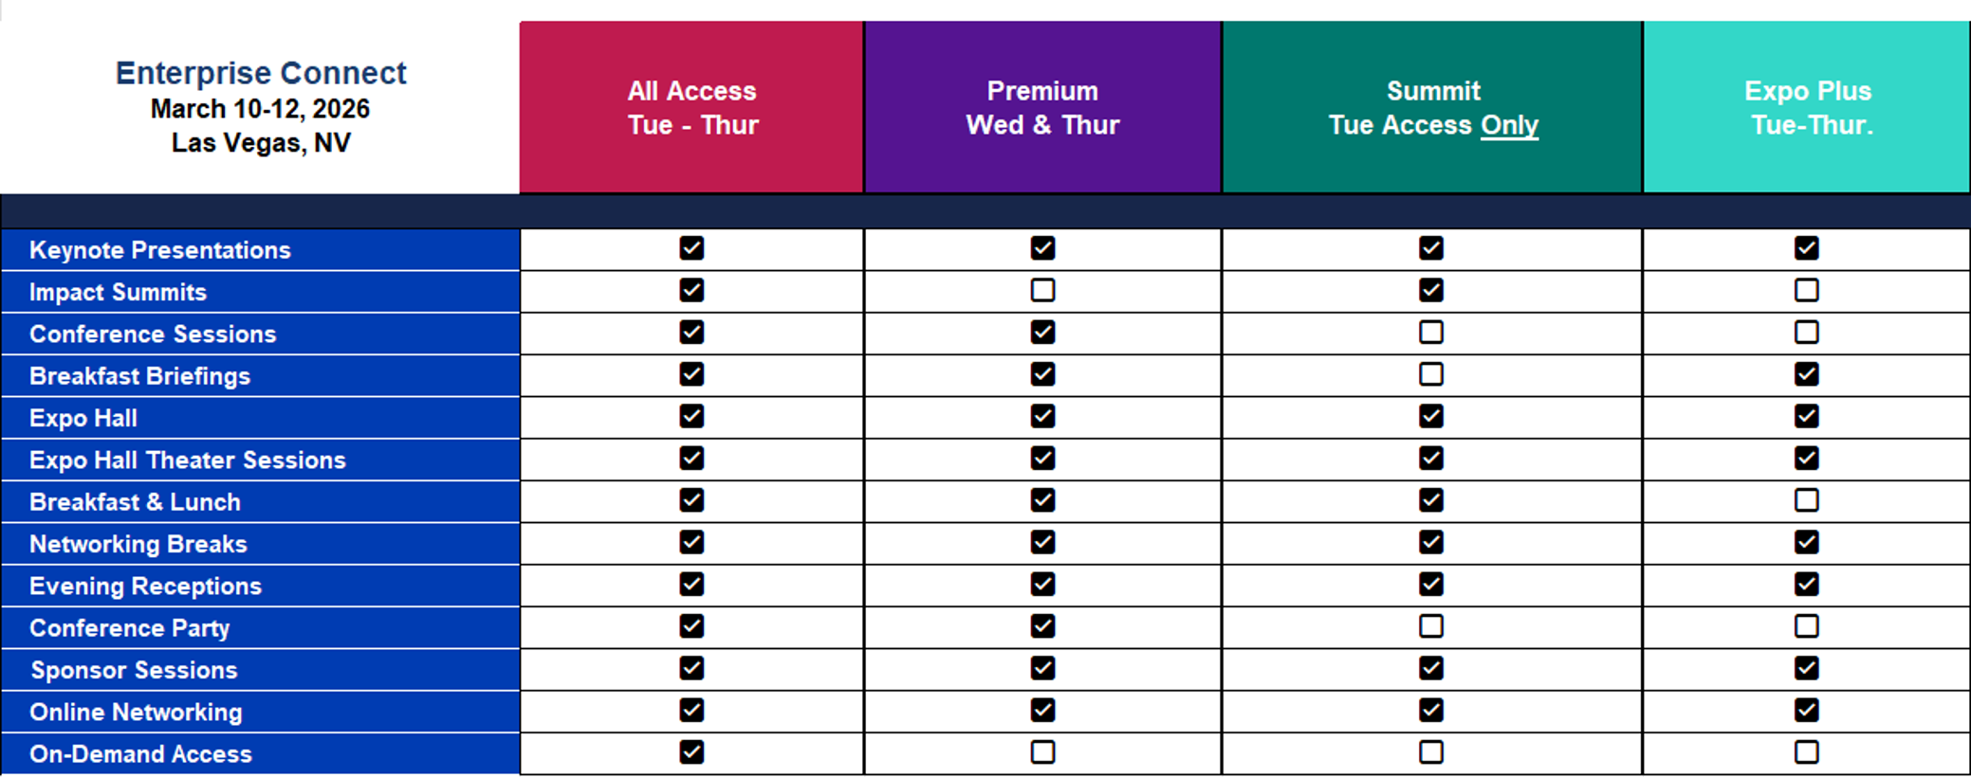Check Conference Party under Expo Plus
The image size is (1971, 777).
click(1806, 626)
